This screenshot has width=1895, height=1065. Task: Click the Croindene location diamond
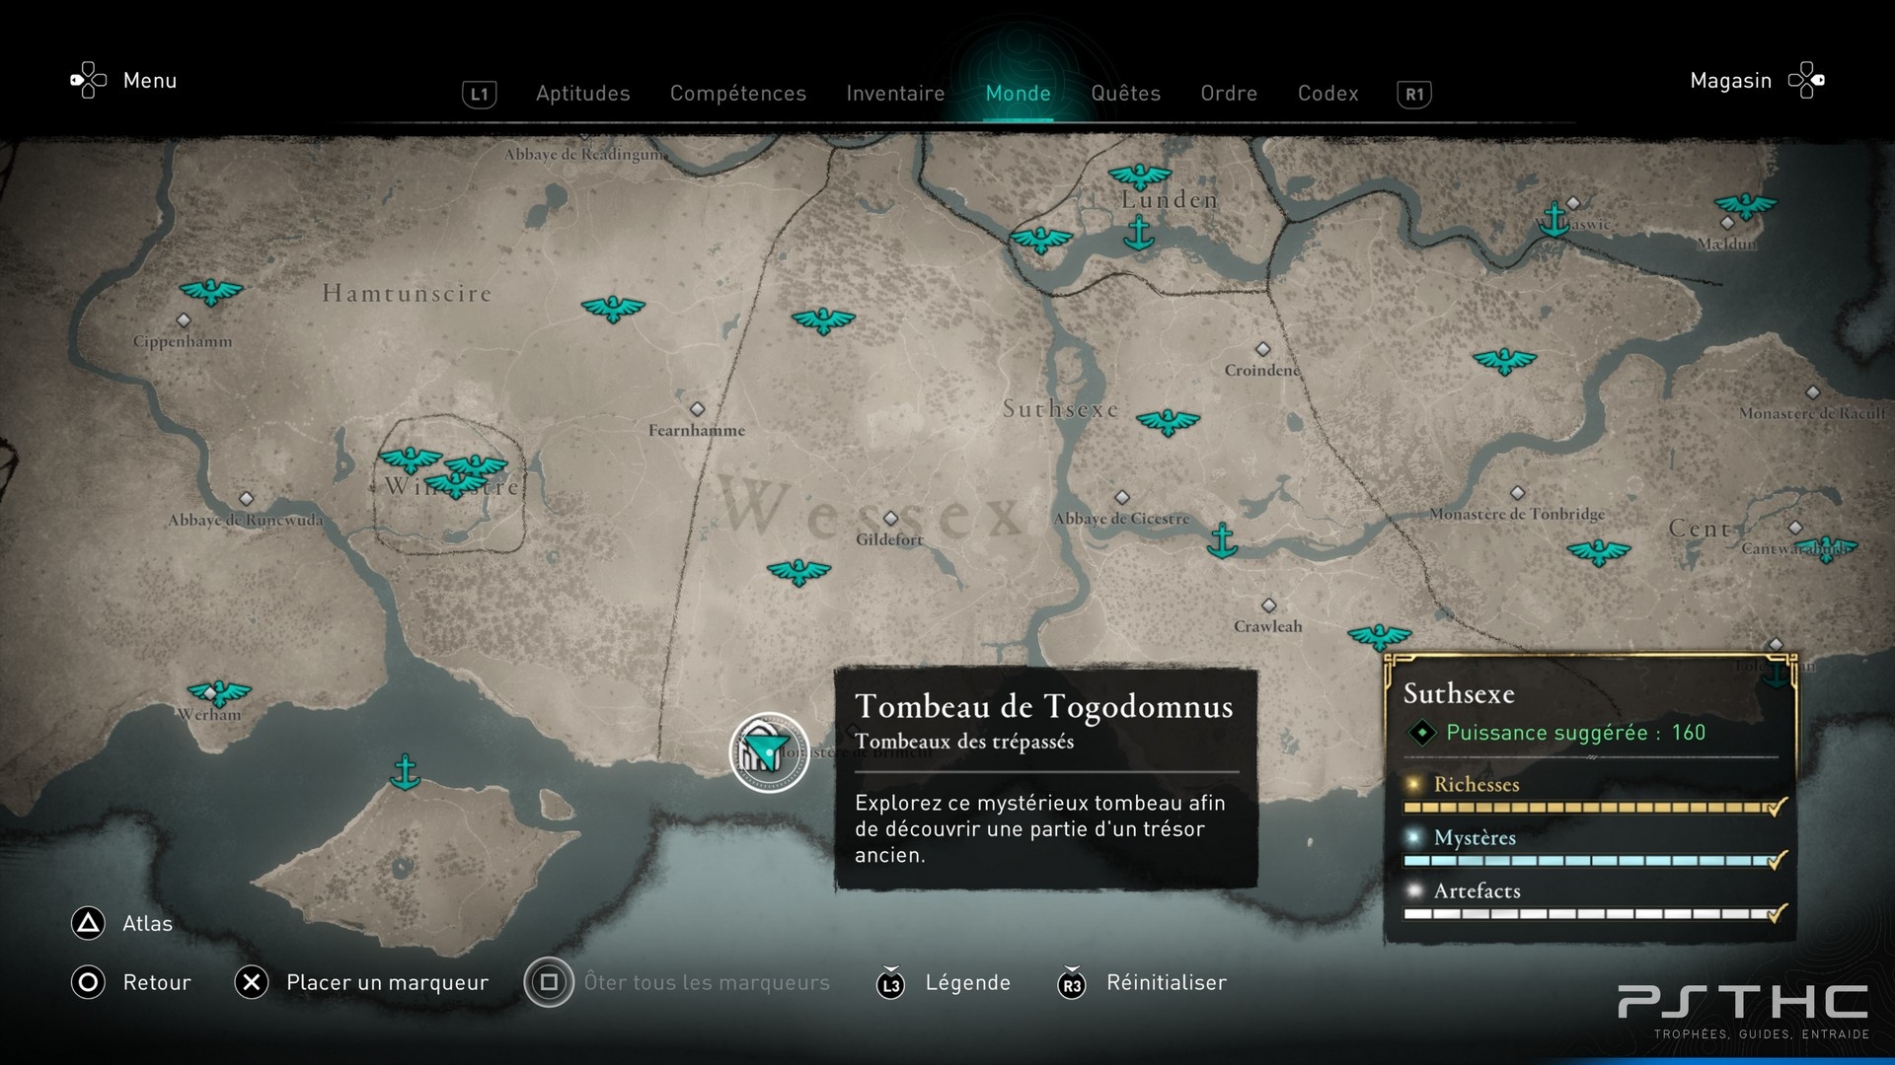point(1262,349)
